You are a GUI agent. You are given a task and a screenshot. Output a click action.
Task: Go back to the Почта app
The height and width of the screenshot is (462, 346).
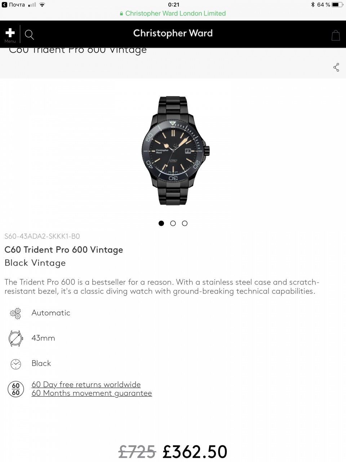(x=14, y=5)
